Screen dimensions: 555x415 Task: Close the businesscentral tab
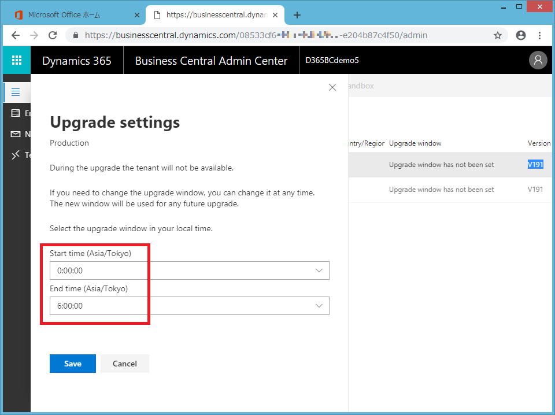click(x=275, y=15)
